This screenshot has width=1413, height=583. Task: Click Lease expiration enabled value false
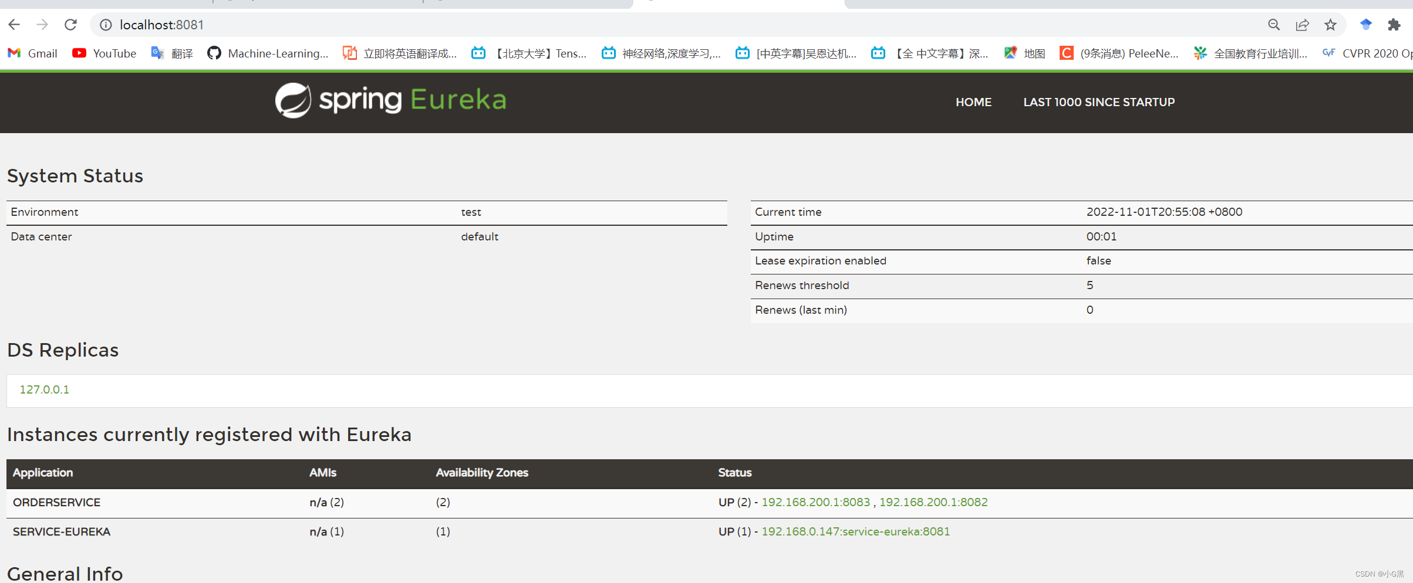pyautogui.click(x=1098, y=260)
